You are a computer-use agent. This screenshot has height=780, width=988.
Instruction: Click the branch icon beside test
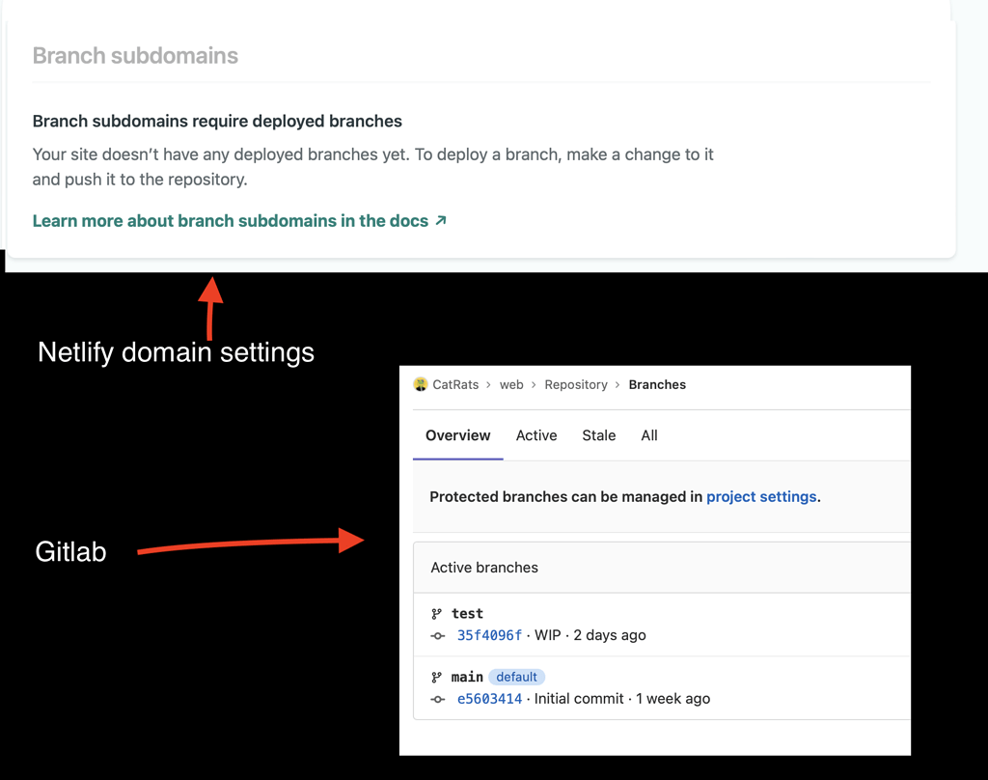point(437,614)
